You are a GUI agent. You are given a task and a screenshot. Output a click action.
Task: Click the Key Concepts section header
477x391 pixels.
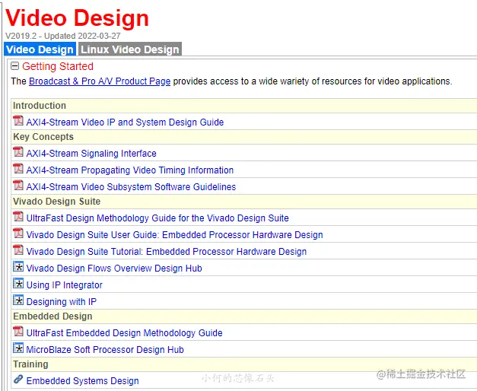(244, 137)
